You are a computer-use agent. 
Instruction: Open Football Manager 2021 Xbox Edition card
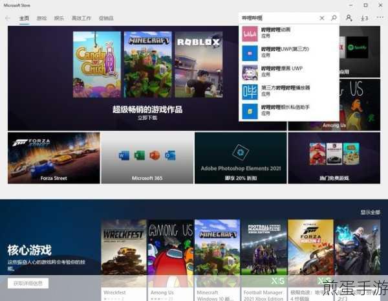click(x=264, y=260)
